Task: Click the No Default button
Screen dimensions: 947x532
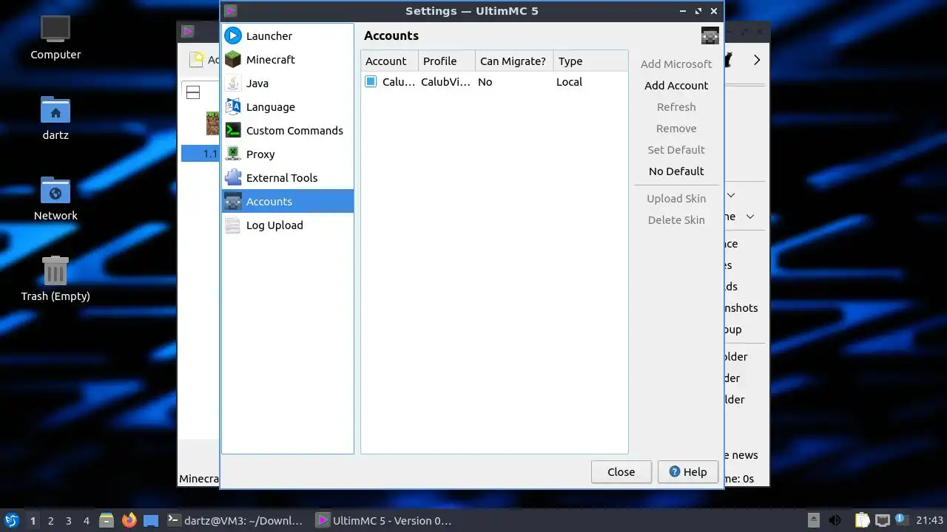Action: (x=676, y=171)
